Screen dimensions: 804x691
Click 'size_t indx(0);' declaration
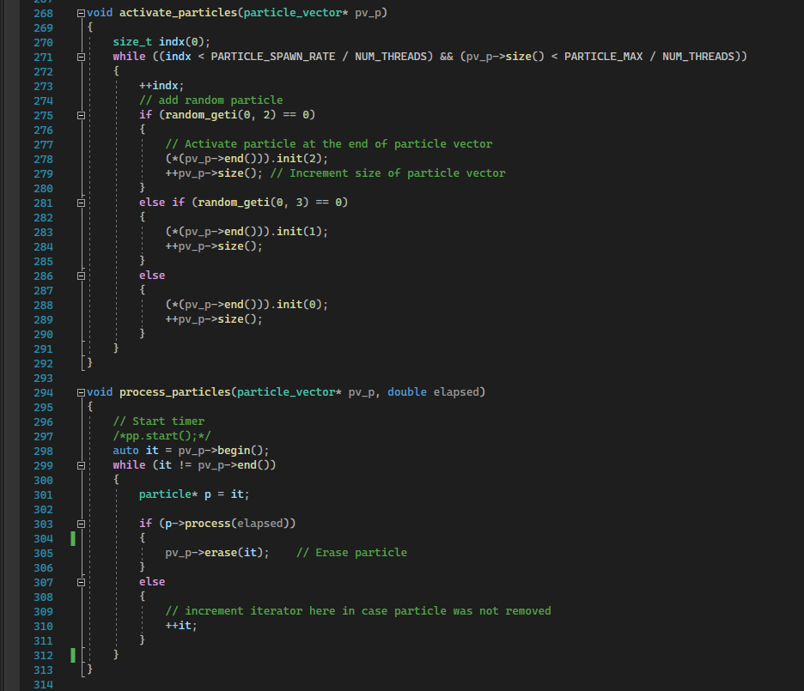coord(161,42)
